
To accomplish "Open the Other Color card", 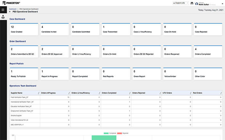I will point(208,74).
